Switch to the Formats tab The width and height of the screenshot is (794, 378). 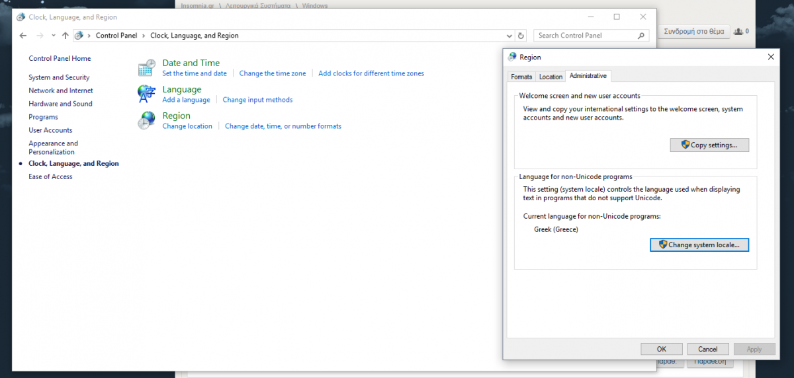pos(521,77)
